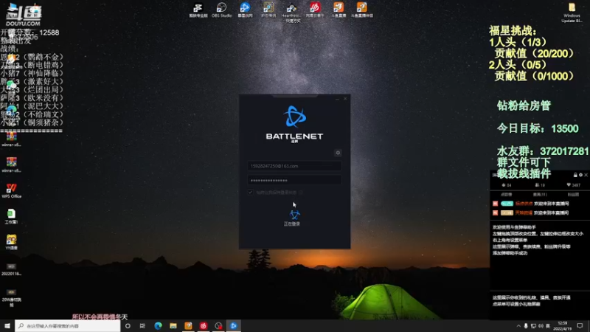
Task: Open the WPS Office desktop icon
Action: point(11,190)
